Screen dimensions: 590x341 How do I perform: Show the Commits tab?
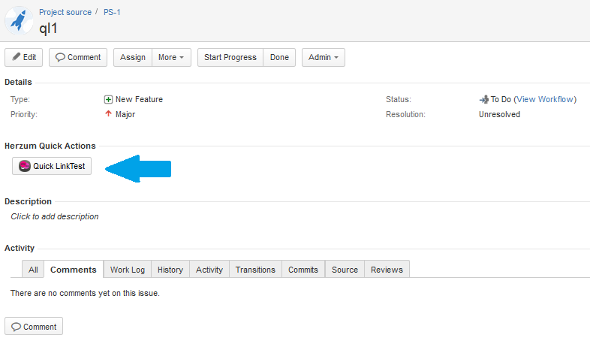303,270
